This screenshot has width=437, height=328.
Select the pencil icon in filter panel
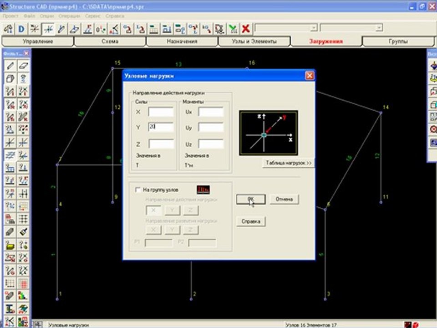coord(10,66)
